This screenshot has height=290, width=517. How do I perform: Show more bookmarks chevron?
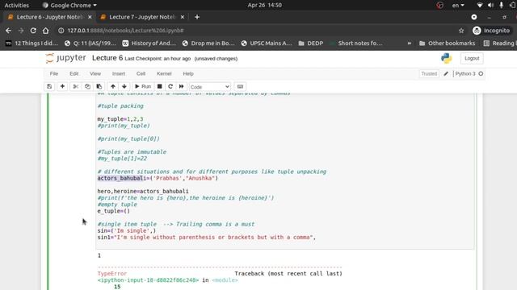[410, 43]
